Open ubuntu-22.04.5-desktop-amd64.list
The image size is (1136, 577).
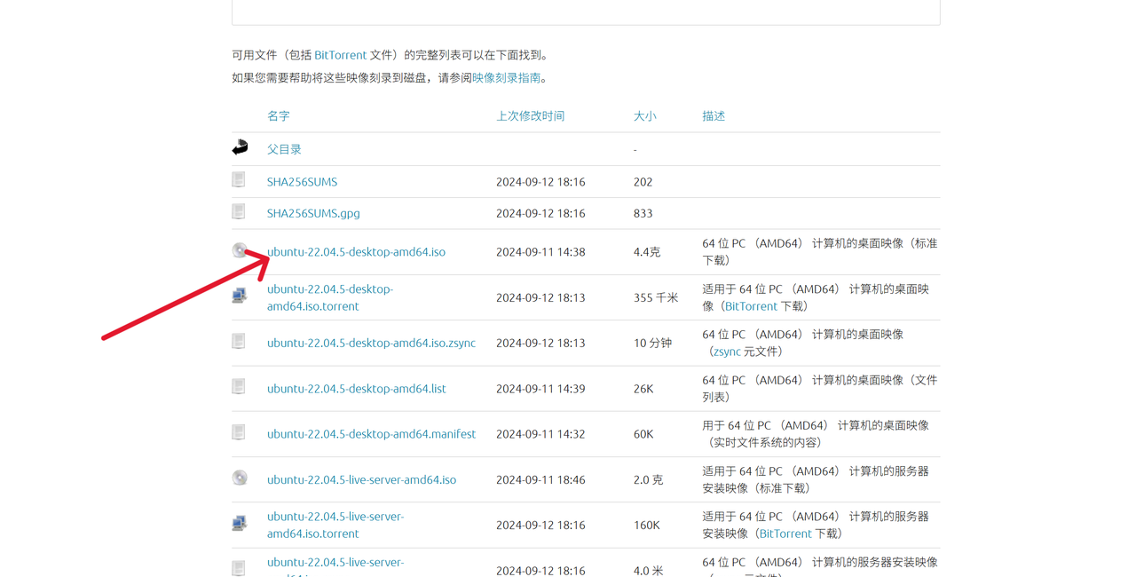(x=357, y=388)
